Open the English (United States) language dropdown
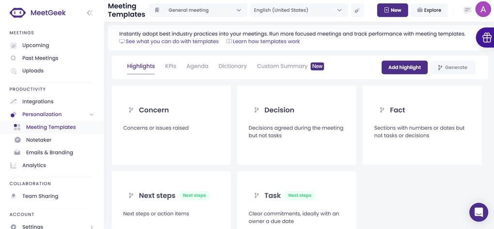494x229 pixels. pyautogui.click(x=299, y=10)
